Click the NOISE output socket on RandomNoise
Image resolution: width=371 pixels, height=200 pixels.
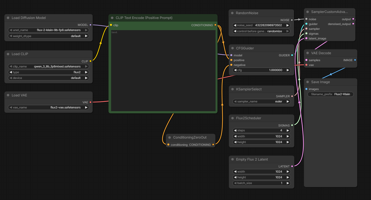[x=292, y=20]
